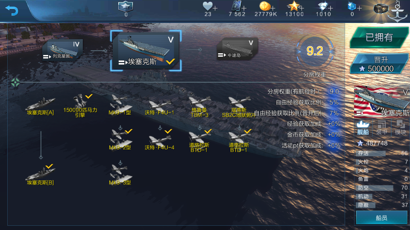Image resolution: width=410 pixels, height=230 pixels.
Task: Select the 格鲁曼 TBM-3 torpedo bomber
Action: 199,107
